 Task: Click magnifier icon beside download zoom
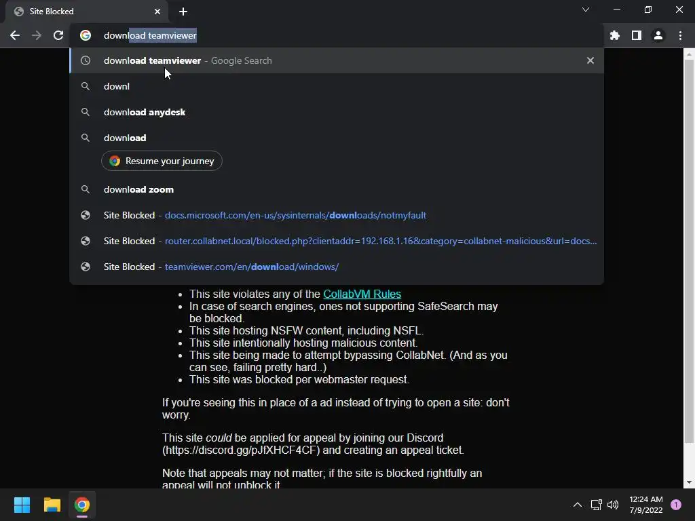click(x=86, y=189)
